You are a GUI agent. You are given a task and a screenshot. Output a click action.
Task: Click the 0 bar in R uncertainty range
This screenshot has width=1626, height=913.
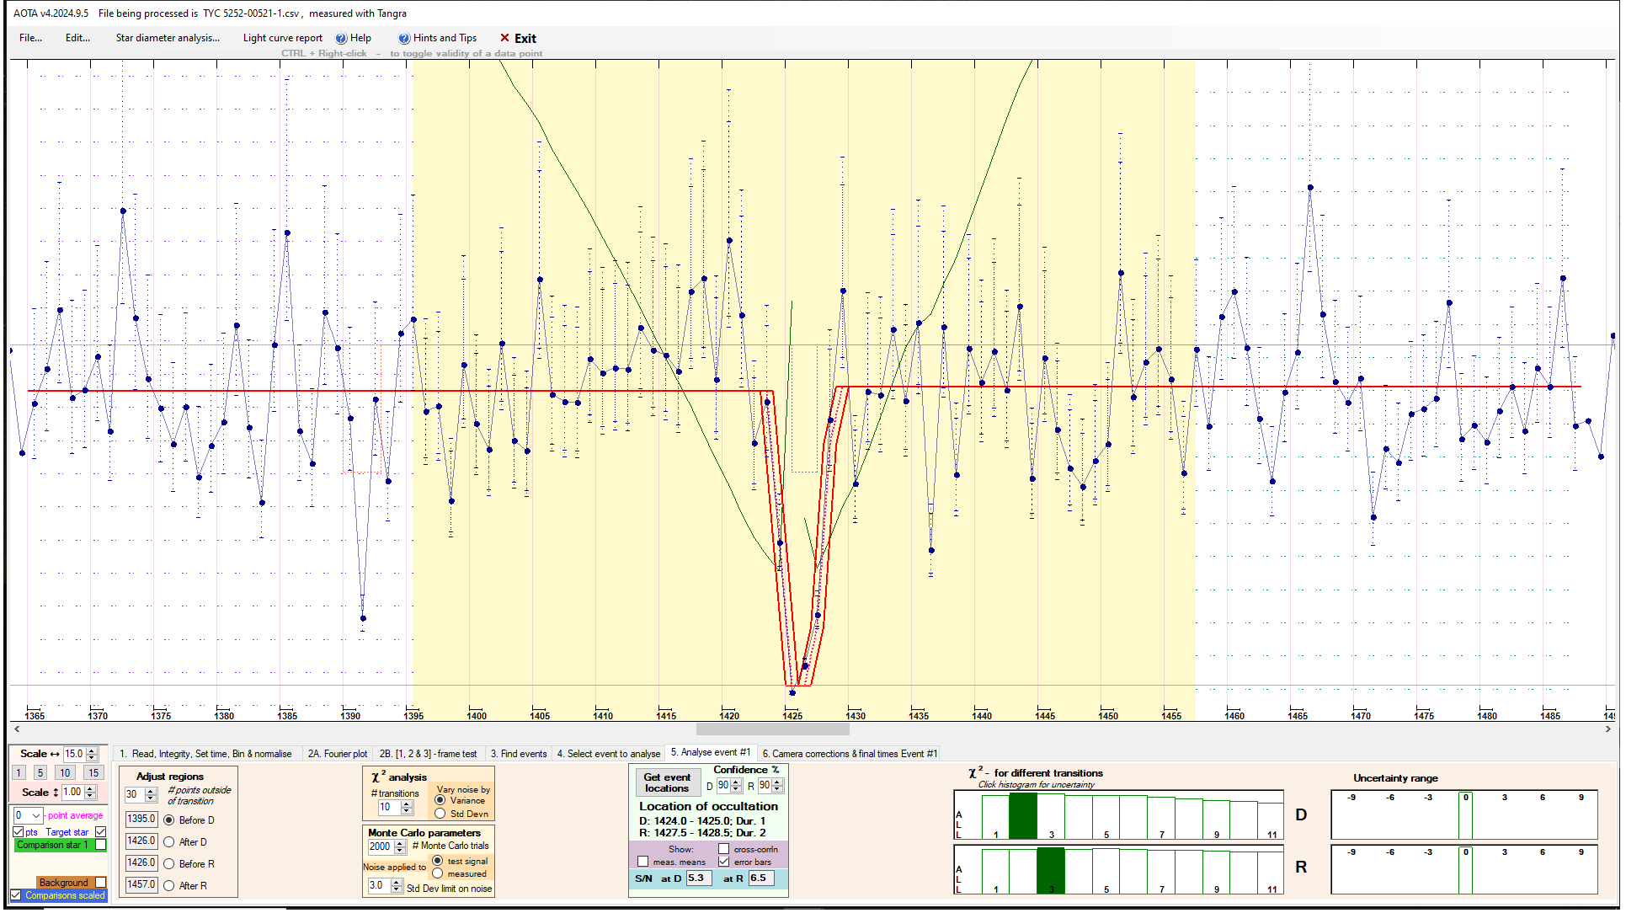[x=1466, y=871]
